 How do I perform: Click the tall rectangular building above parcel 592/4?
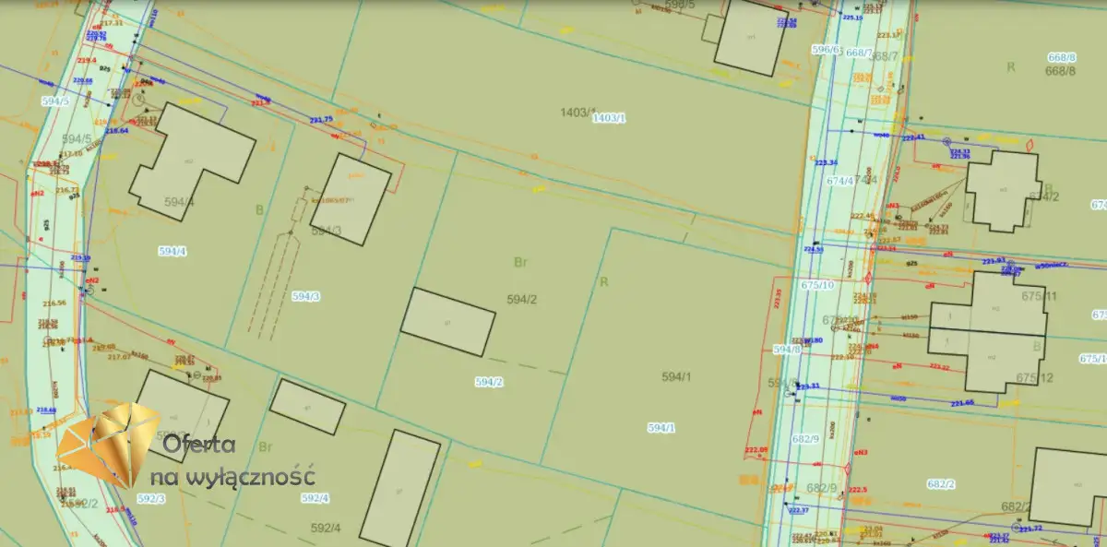pyautogui.click(x=399, y=487)
